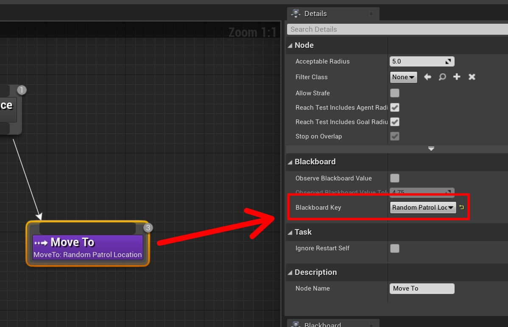This screenshot has height=327, width=508.
Task: Reset Blackboard Key with the yellow revert arrow
Action: [461, 207]
